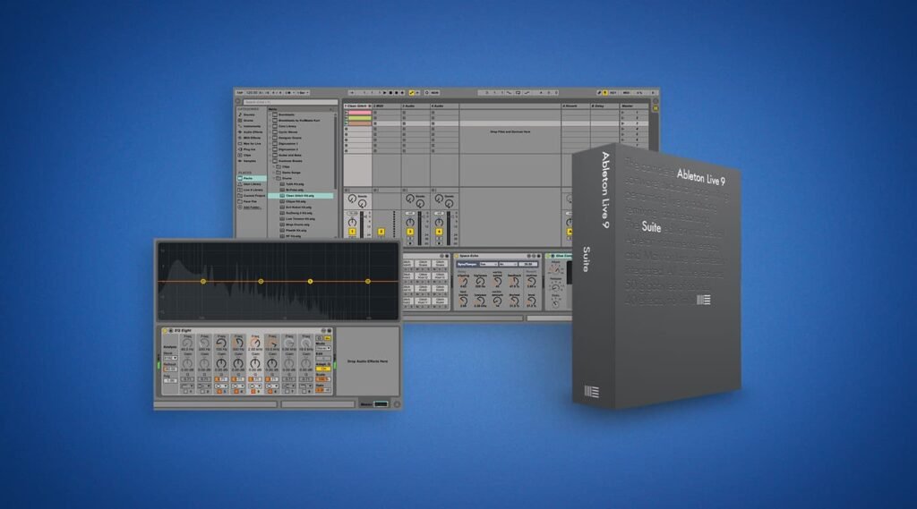Click the third EQ filter dot on graph

(310, 282)
